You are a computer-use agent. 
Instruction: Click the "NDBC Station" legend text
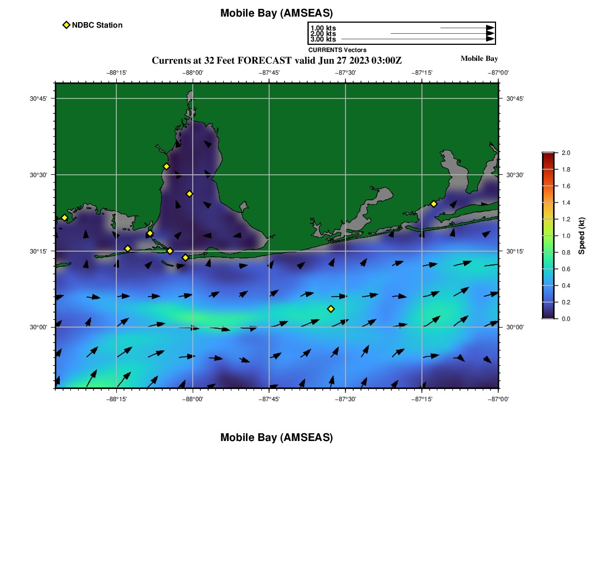tap(97, 25)
